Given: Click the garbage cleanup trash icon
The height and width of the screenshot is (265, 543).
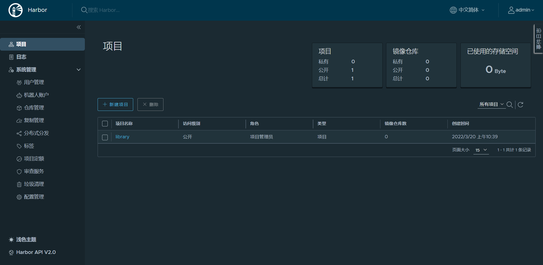Looking at the screenshot, I should (19, 184).
